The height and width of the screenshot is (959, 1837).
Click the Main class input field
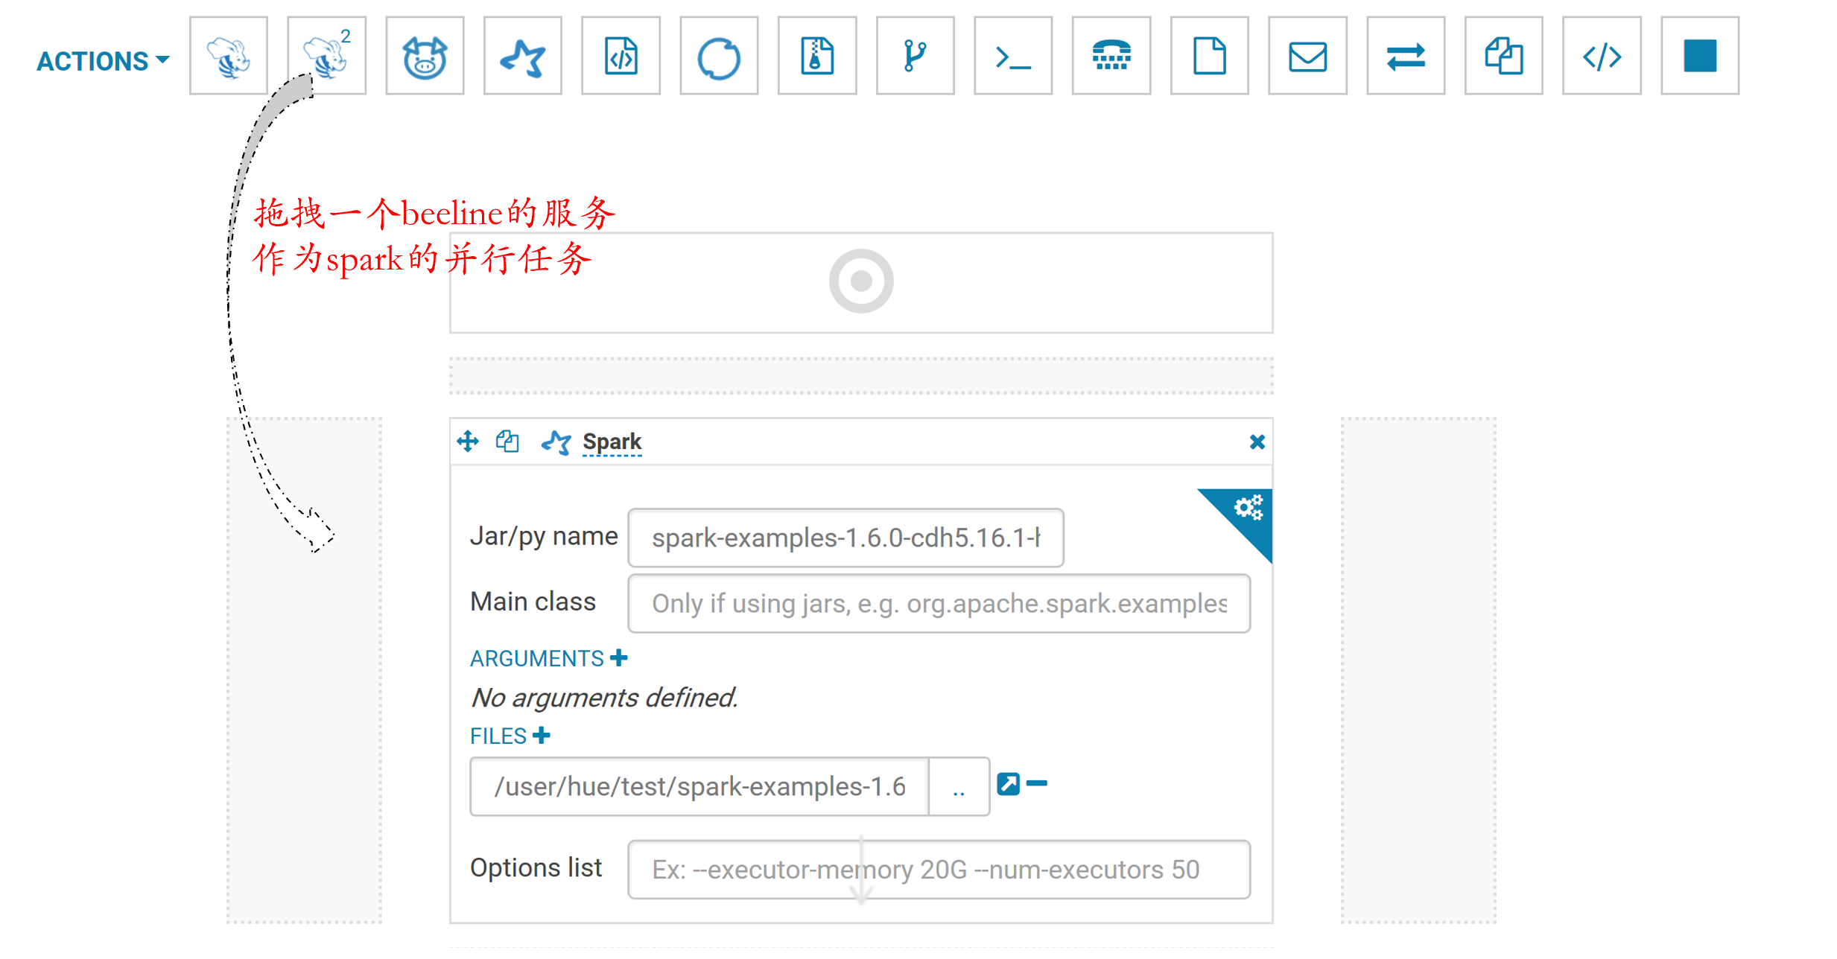click(939, 603)
